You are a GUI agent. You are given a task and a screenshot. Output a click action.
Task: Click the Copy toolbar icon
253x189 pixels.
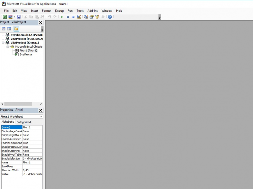(31, 17)
